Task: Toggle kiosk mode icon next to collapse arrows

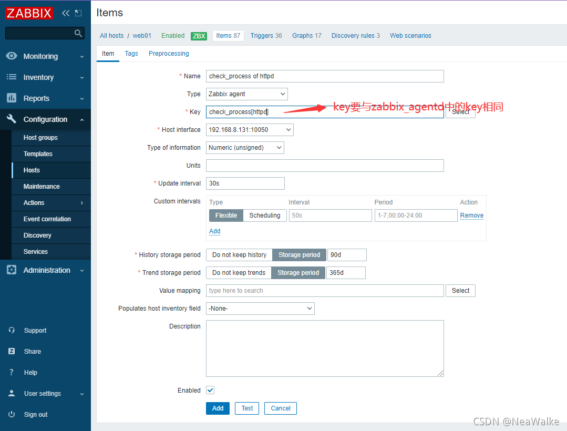Action: click(x=78, y=13)
